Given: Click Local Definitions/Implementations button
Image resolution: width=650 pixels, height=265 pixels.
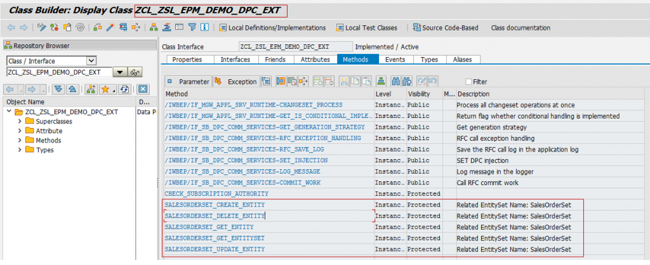Looking at the screenshot, I should pyautogui.click(x=272, y=28).
